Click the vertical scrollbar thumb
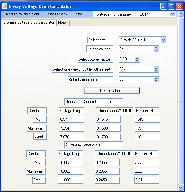The height and width of the screenshot is (192, 185). [181, 101]
